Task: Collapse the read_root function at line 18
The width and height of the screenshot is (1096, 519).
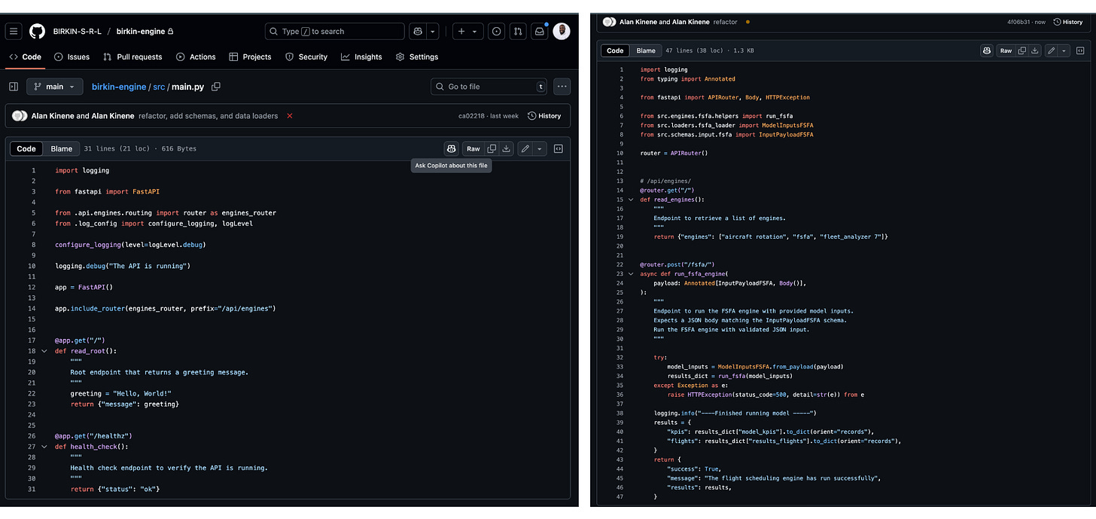Action: 44,351
